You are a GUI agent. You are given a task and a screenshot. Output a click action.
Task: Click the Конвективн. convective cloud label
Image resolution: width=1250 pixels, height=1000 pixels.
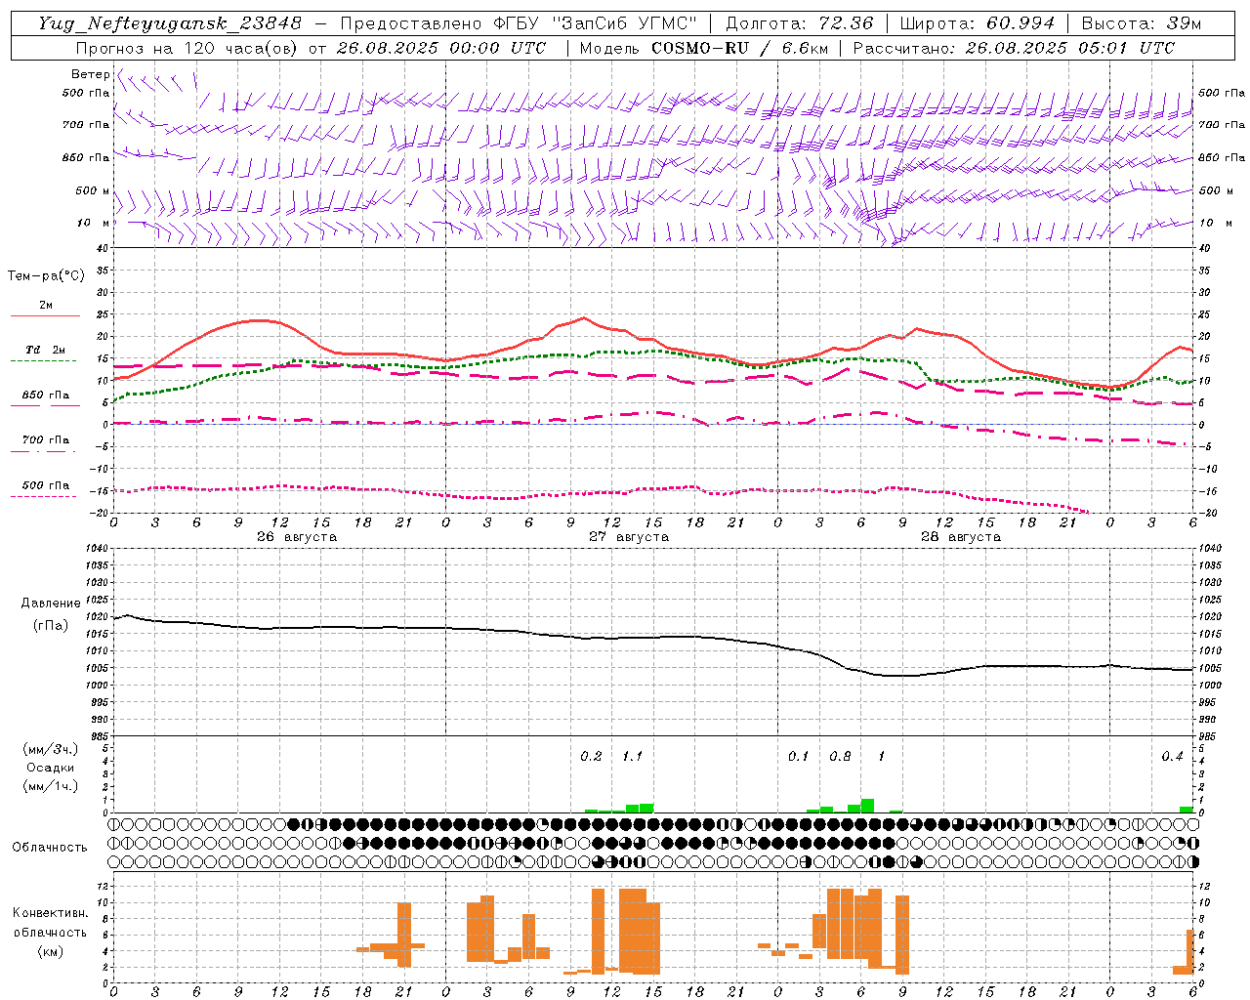pyautogui.click(x=51, y=913)
